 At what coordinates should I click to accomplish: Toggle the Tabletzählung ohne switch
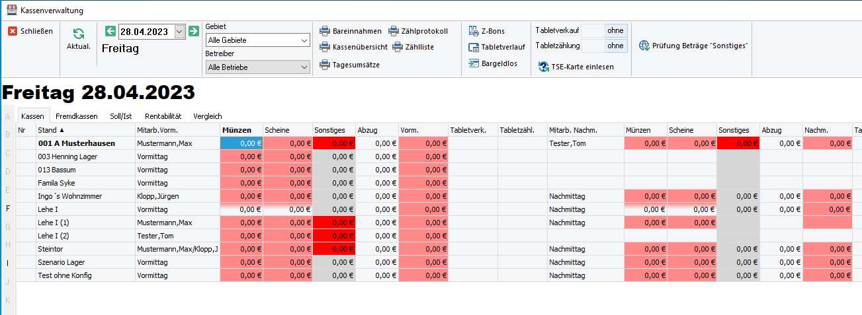[615, 46]
